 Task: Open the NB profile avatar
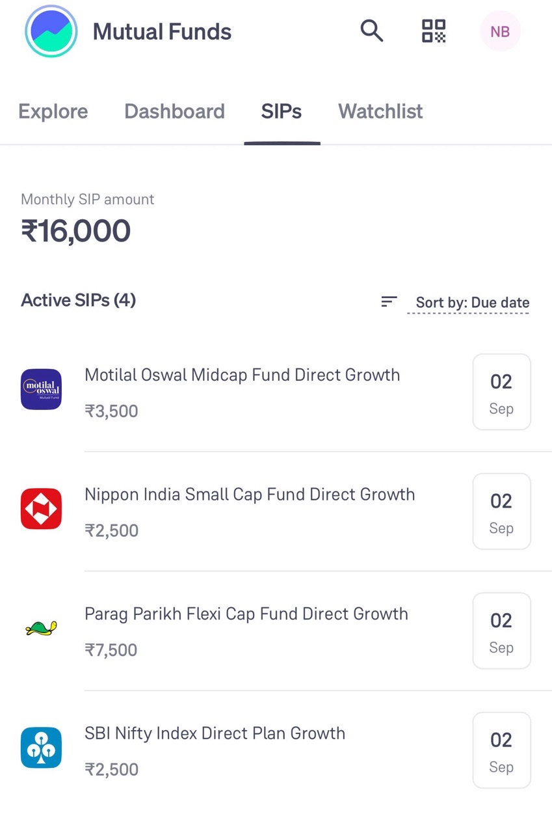pos(499,31)
